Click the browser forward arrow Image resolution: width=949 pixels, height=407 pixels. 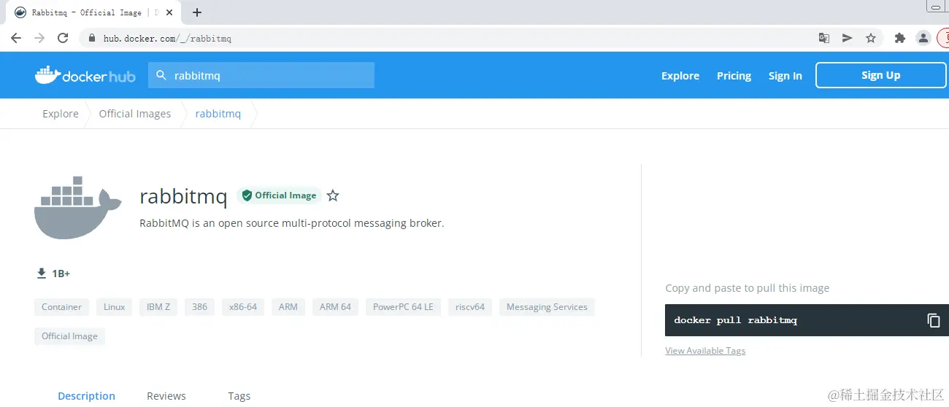click(x=39, y=38)
